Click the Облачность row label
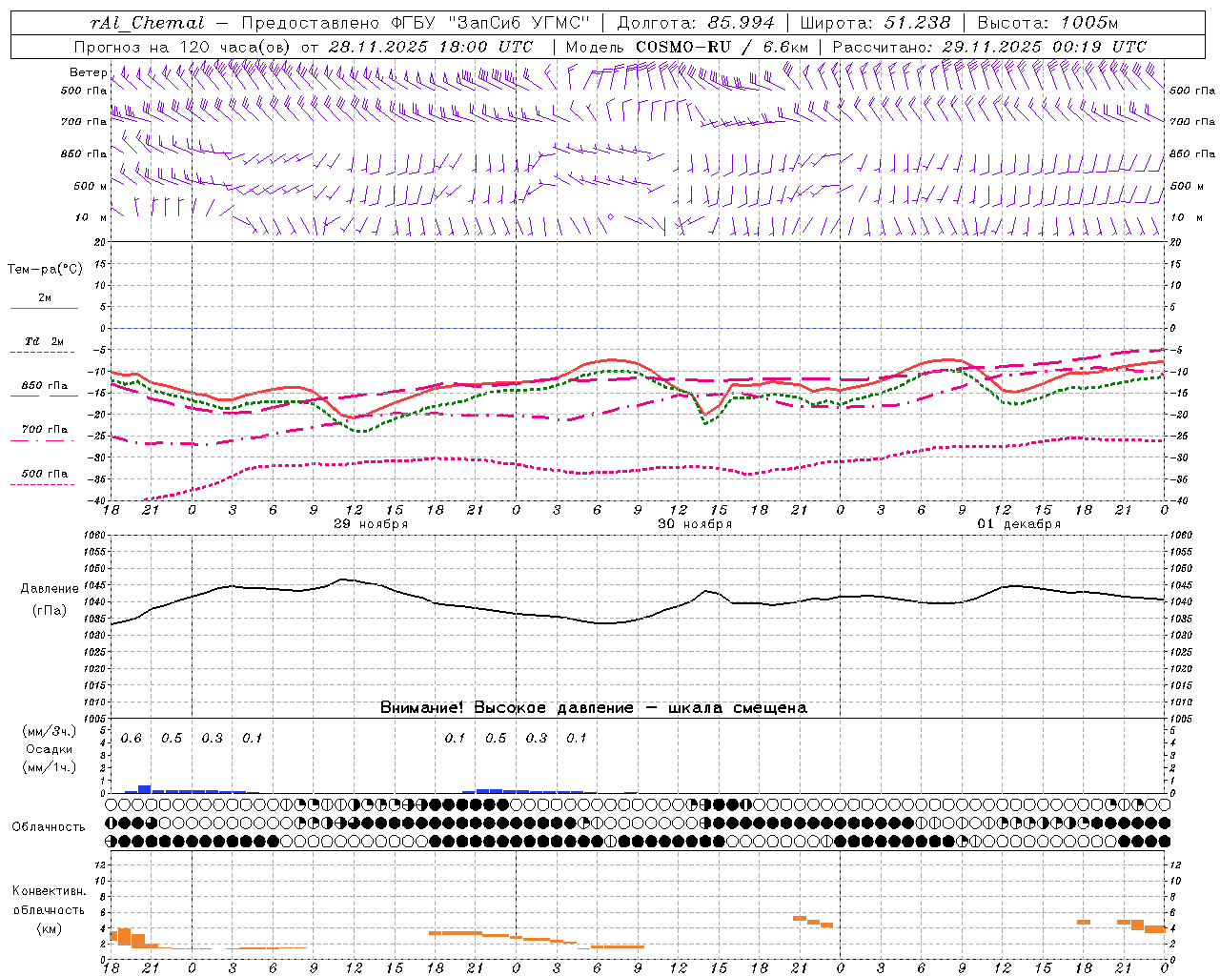 point(49,826)
